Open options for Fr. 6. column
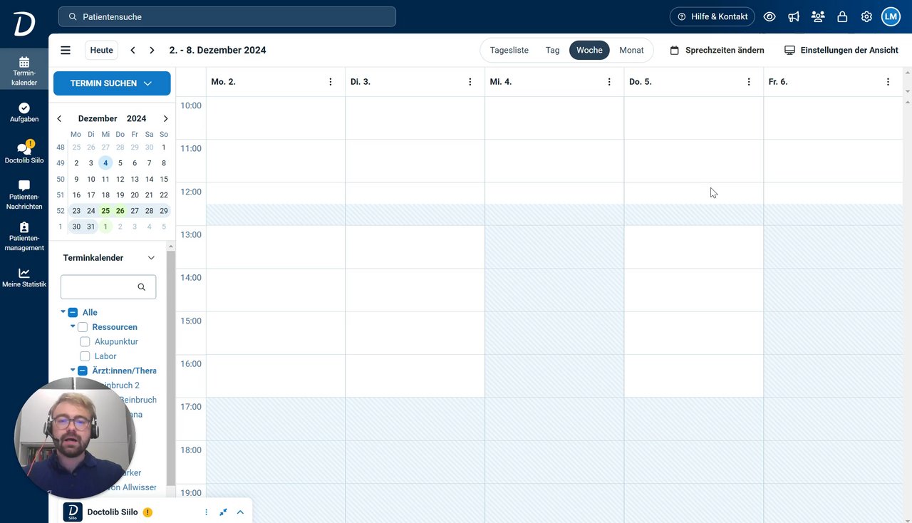912x523 pixels. click(888, 82)
